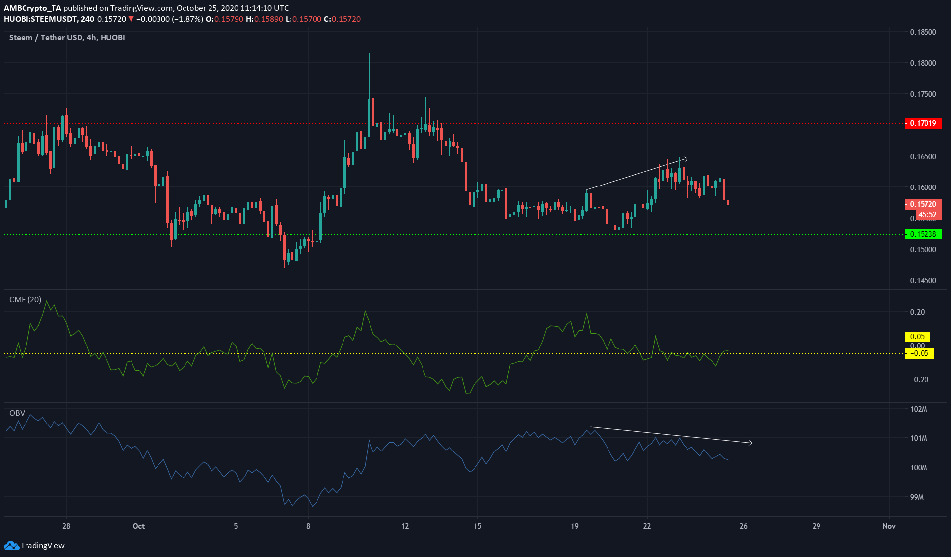Viewport: 951px width, 557px height.
Task: Click the 22 date on time axis
Action: point(647,526)
